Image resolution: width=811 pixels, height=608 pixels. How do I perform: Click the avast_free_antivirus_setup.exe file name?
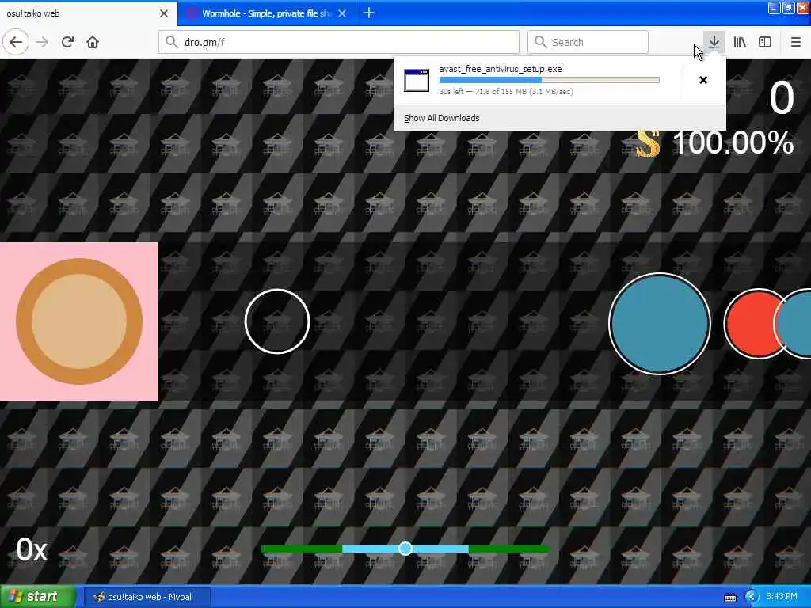click(x=501, y=69)
